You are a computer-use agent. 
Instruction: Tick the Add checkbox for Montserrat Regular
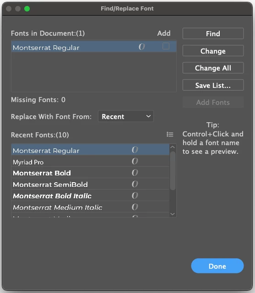coord(166,46)
